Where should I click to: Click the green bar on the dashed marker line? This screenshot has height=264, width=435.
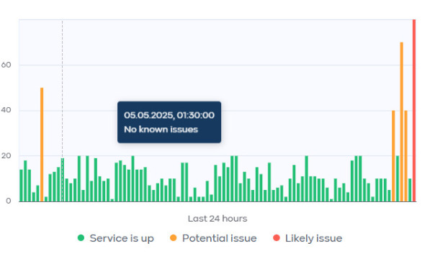click(x=63, y=180)
